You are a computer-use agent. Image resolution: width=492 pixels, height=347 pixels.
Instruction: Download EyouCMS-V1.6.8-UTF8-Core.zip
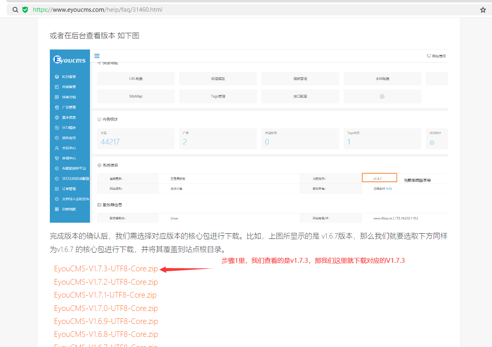click(x=106, y=334)
